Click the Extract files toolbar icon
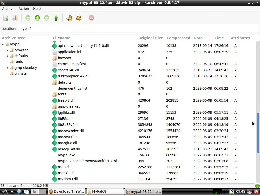The height and width of the screenshot is (195, 260). tap(79, 18)
